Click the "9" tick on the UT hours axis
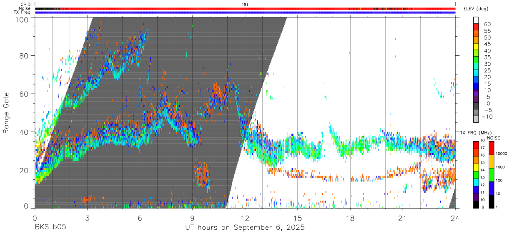 tap(192, 218)
